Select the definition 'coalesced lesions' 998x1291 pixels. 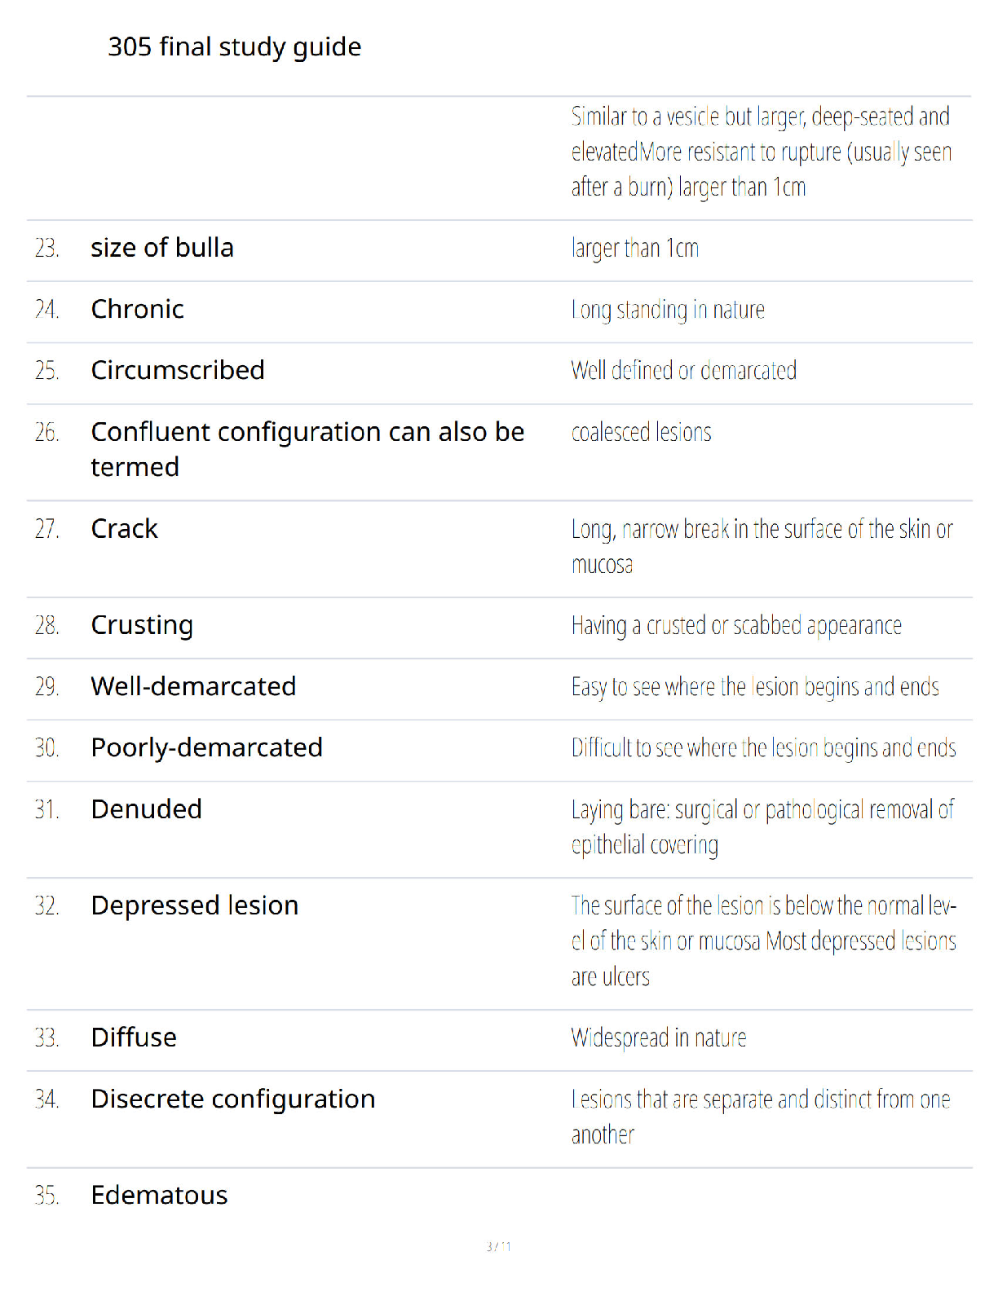(641, 432)
